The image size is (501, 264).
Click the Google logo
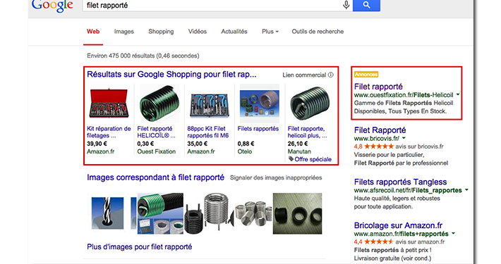pos(52,6)
